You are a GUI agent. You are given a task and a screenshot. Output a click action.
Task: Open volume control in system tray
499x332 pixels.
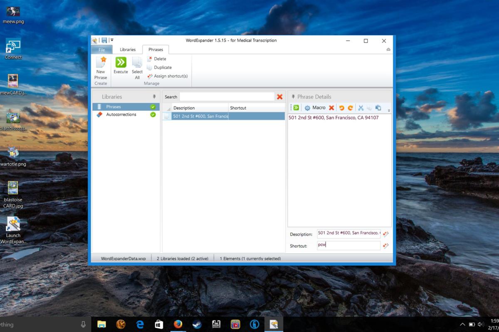(481, 324)
